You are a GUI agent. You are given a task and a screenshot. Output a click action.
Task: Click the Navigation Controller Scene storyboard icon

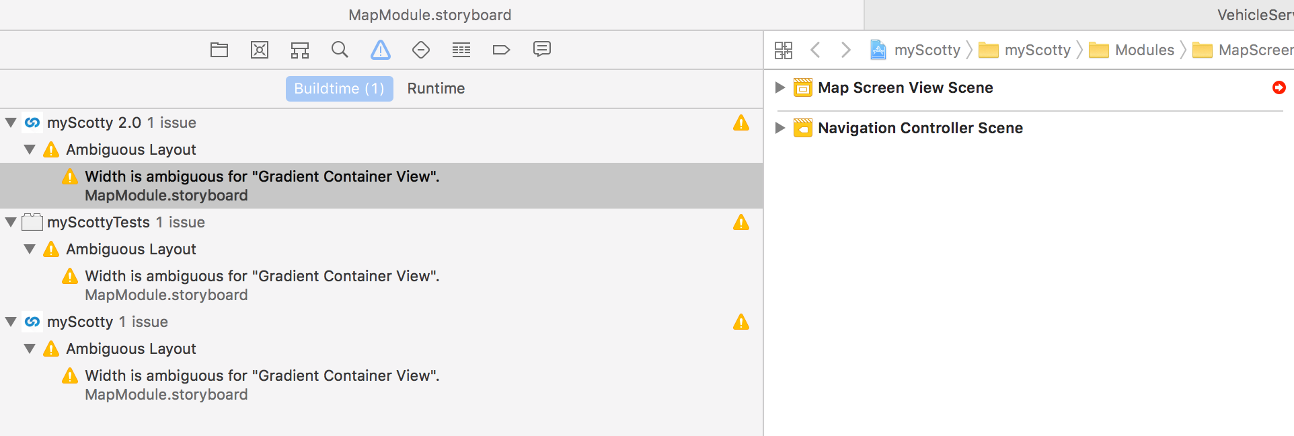803,128
